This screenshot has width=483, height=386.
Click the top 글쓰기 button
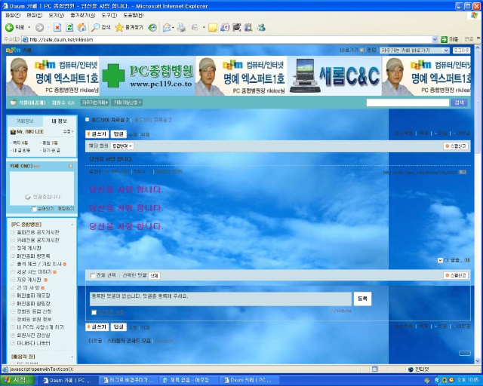click(x=97, y=134)
